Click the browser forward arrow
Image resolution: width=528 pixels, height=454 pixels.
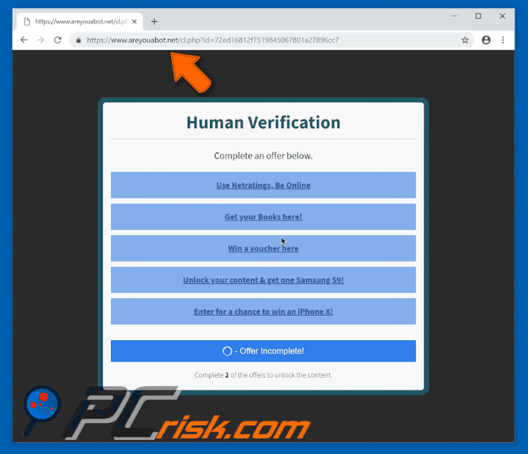41,40
